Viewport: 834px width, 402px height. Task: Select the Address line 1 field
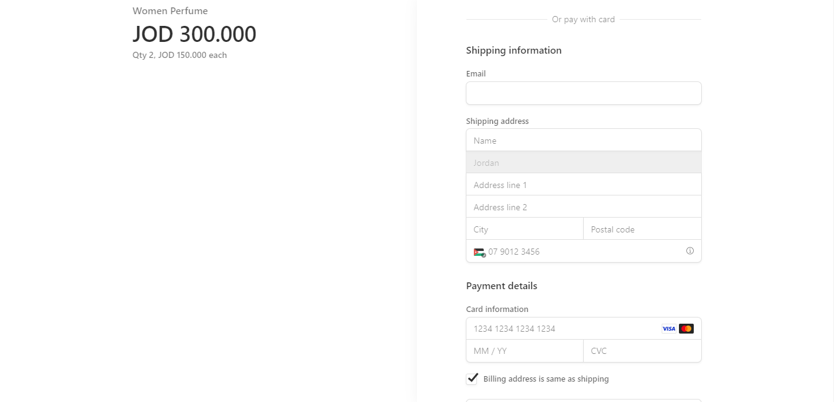(583, 184)
